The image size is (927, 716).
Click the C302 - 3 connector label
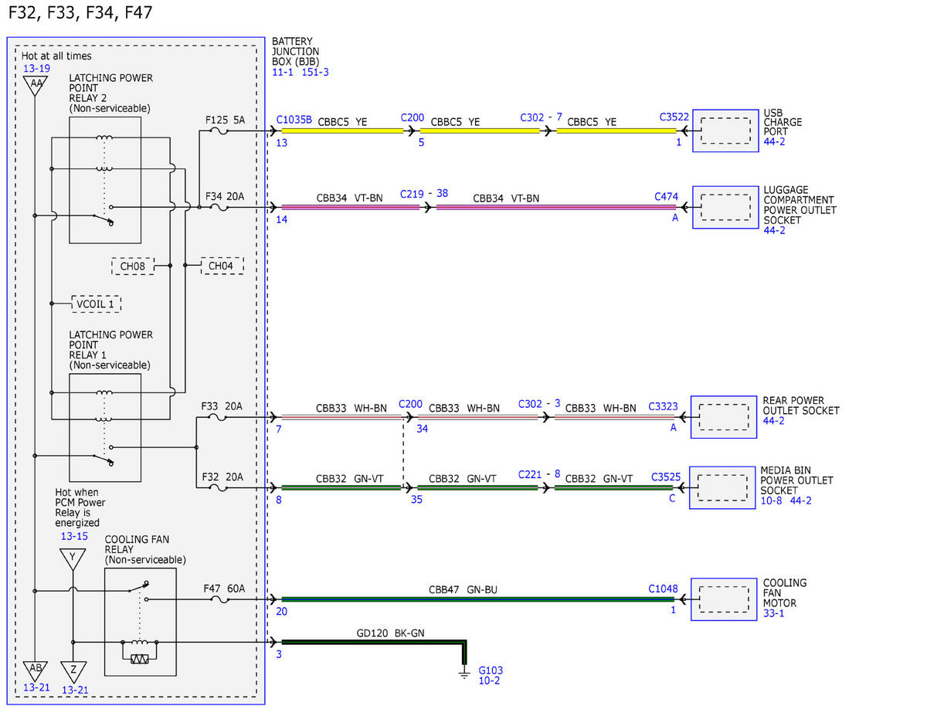[x=539, y=404]
